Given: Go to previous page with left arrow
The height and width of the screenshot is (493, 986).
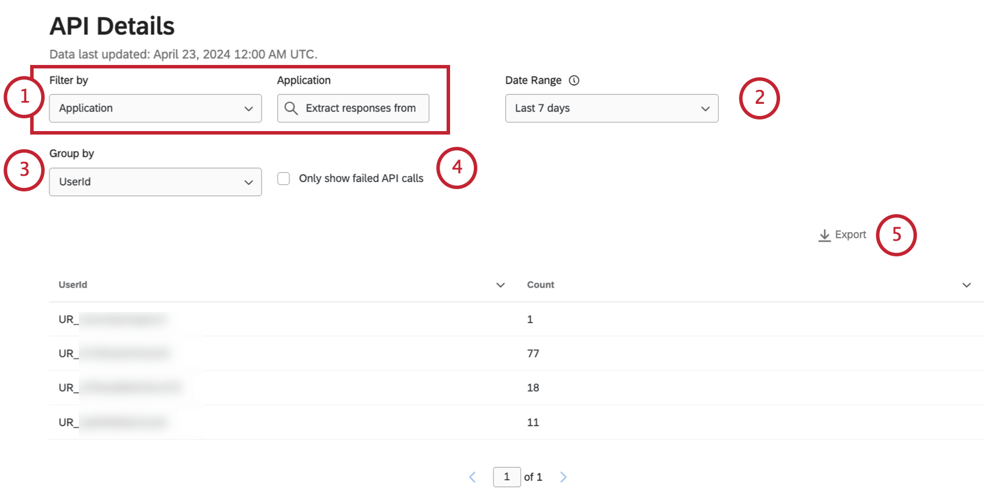Looking at the screenshot, I should pyautogui.click(x=473, y=477).
